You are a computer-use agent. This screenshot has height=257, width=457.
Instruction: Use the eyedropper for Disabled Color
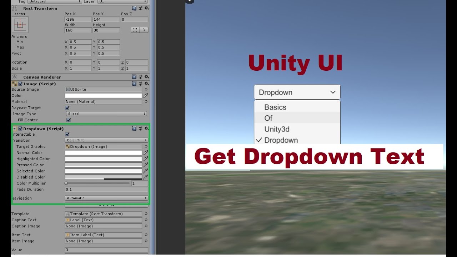146,177
